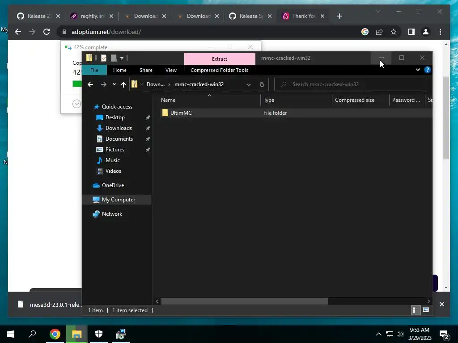Open the notification center icon
Viewport: 458px width, 343px height.
(444, 335)
